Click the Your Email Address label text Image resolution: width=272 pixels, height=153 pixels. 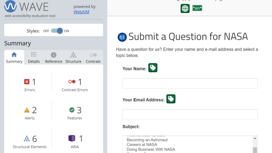coord(144,100)
